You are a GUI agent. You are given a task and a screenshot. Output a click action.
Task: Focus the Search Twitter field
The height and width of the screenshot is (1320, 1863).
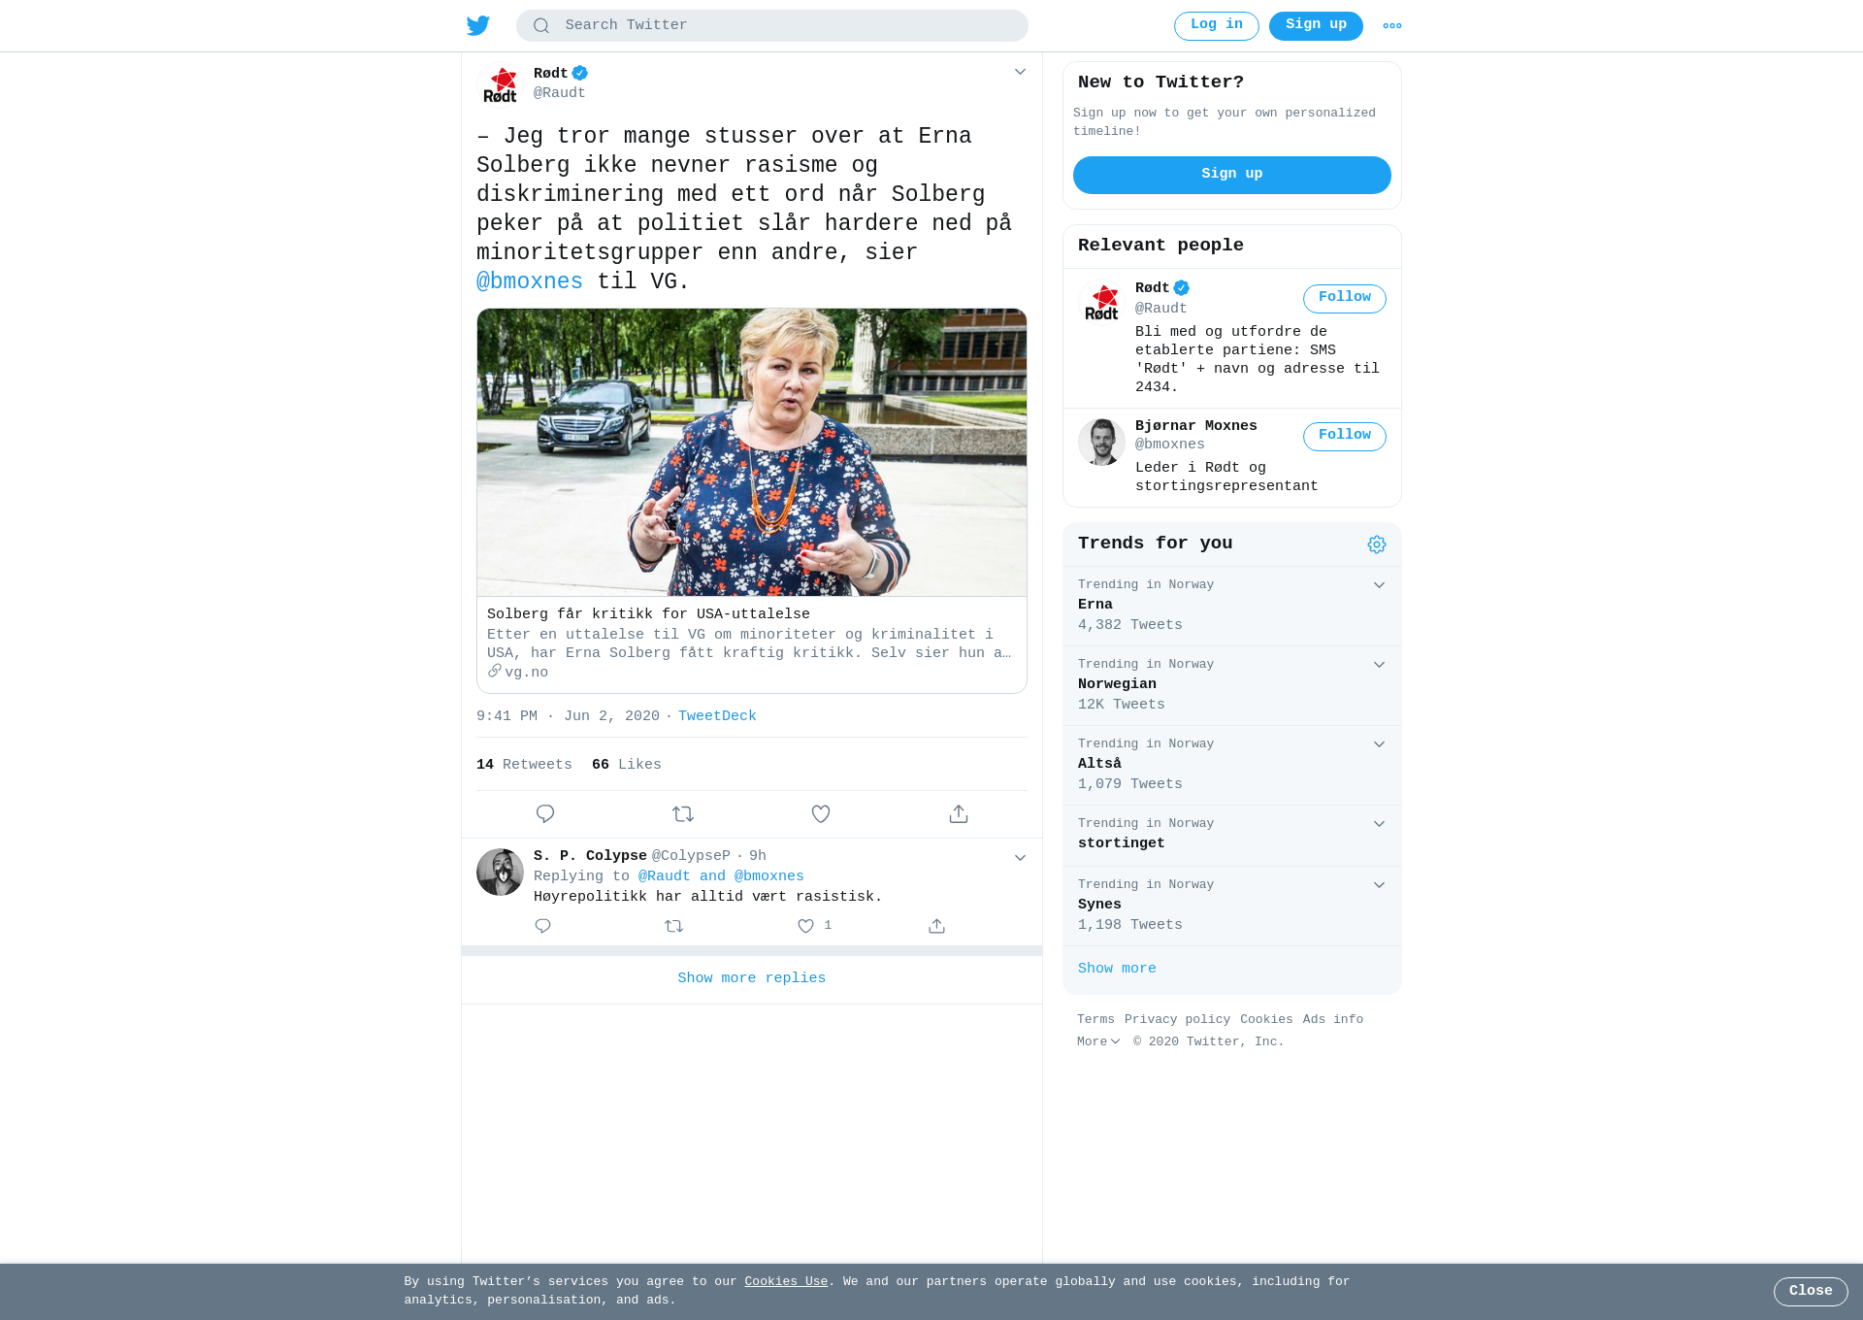(772, 26)
